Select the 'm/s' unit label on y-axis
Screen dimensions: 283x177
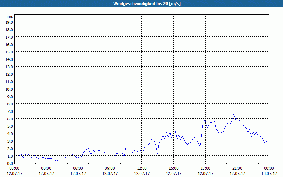tap(10, 16)
